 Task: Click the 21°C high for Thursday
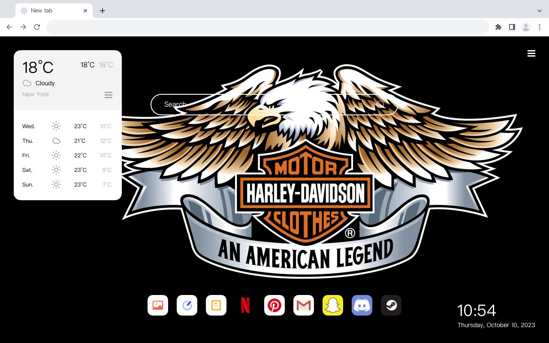click(80, 141)
